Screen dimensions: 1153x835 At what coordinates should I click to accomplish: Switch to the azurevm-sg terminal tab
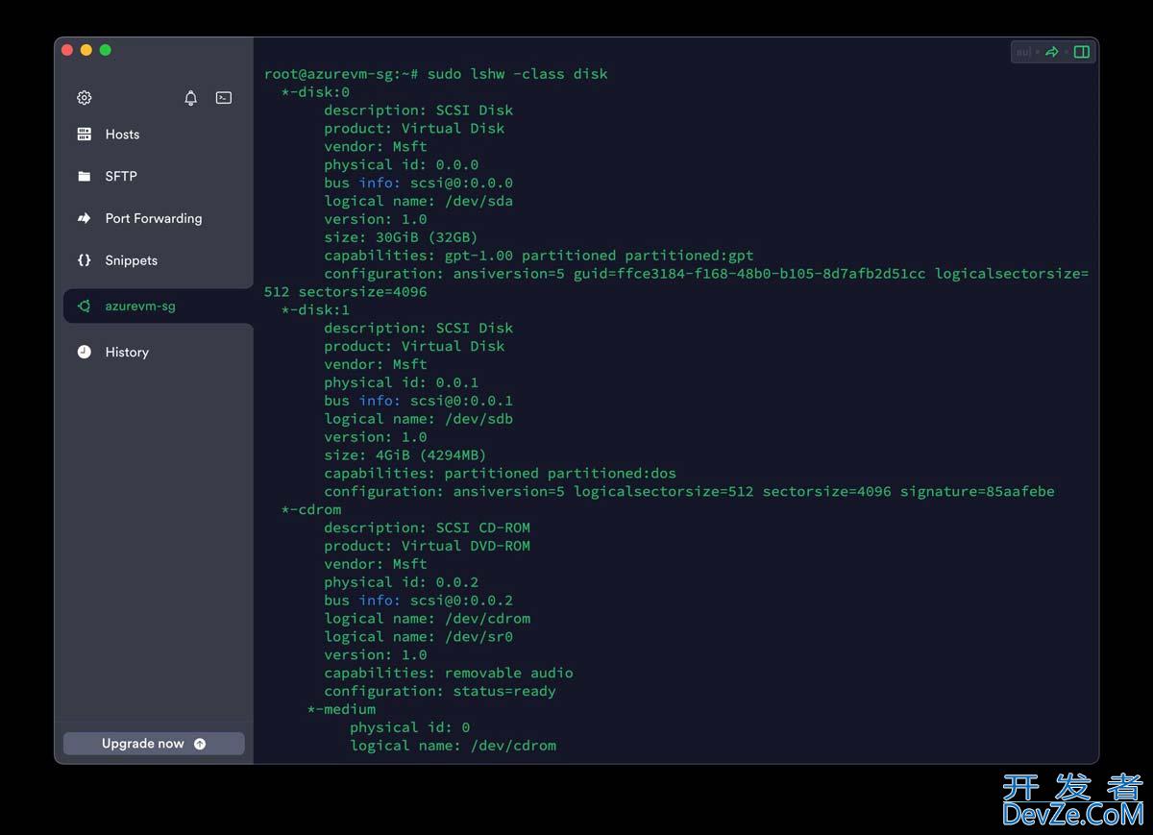159,307
